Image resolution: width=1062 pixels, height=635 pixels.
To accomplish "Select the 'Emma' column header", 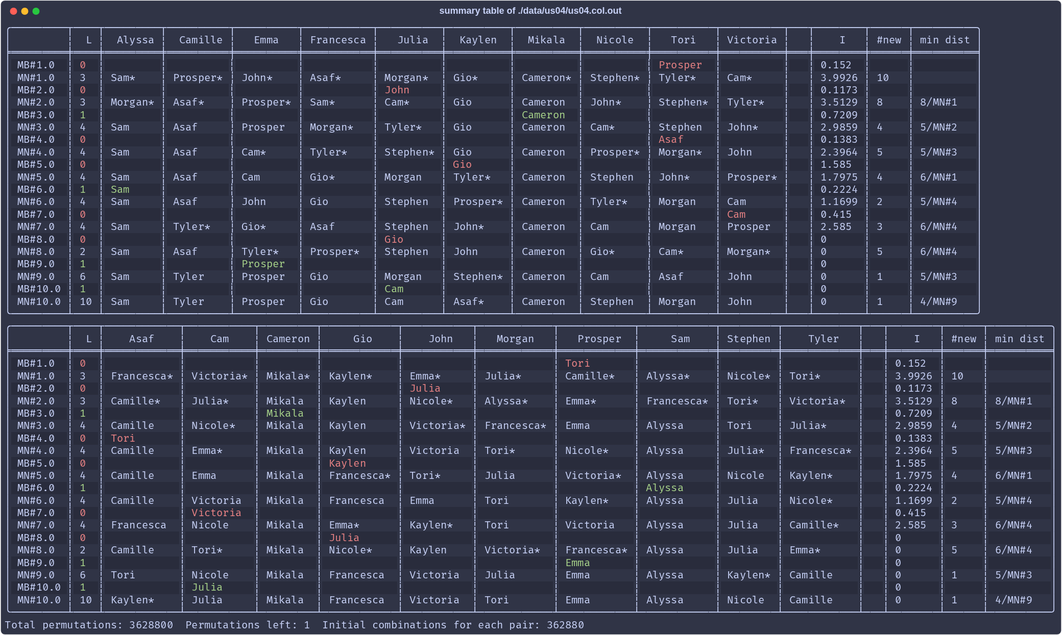I will pyautogui.click(x=266, y=40).
